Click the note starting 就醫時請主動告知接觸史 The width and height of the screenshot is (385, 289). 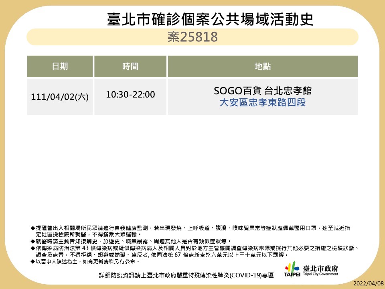[131, 241]
